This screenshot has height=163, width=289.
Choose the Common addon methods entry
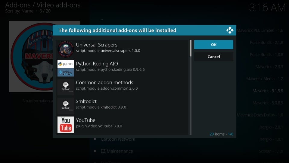[123, 87]
